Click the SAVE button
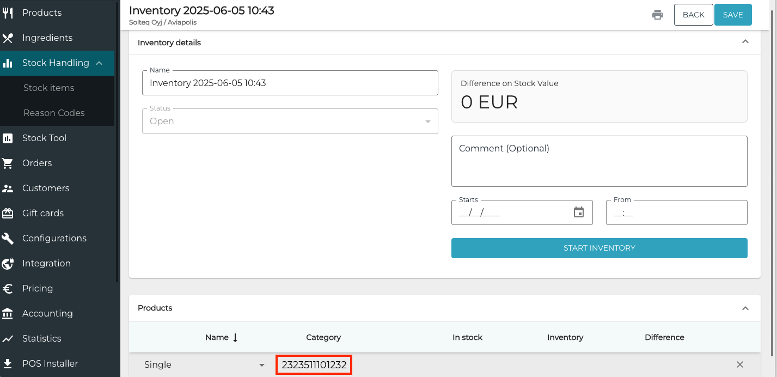777x377 pixels. point(732,15)
